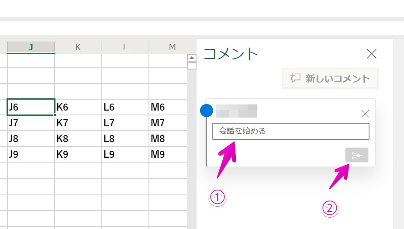The height and width of the screenshot is (229, 404).
Task: Select cell K7
Action: coord(78,123)
